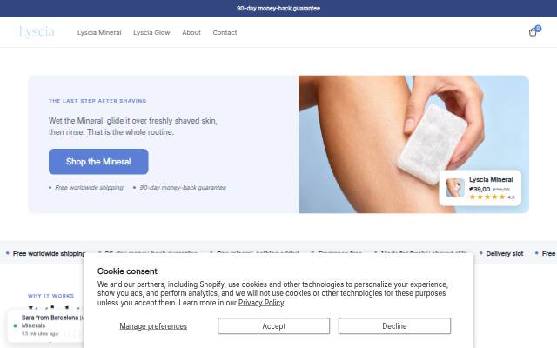
Task: Click the Shop the Mineral button
Action: point(98,162)
